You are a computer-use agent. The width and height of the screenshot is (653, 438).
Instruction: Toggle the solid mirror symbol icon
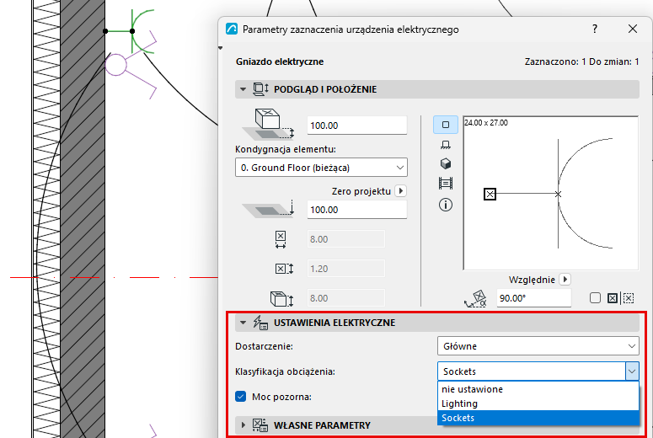[x=613, y=298]
